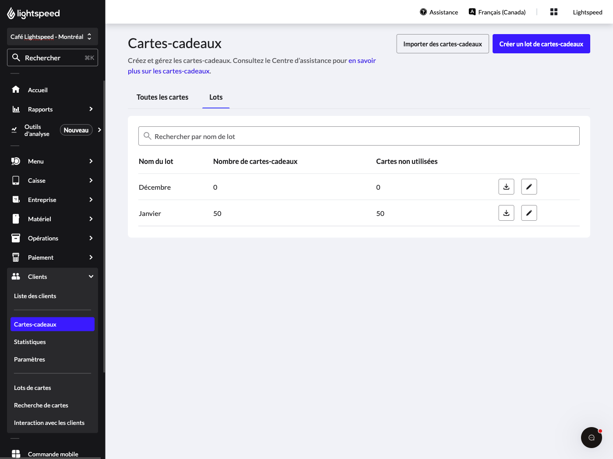Open the chat support bubble
The width and height of the screenshot is (613, 459).
(x=592, y=438)
